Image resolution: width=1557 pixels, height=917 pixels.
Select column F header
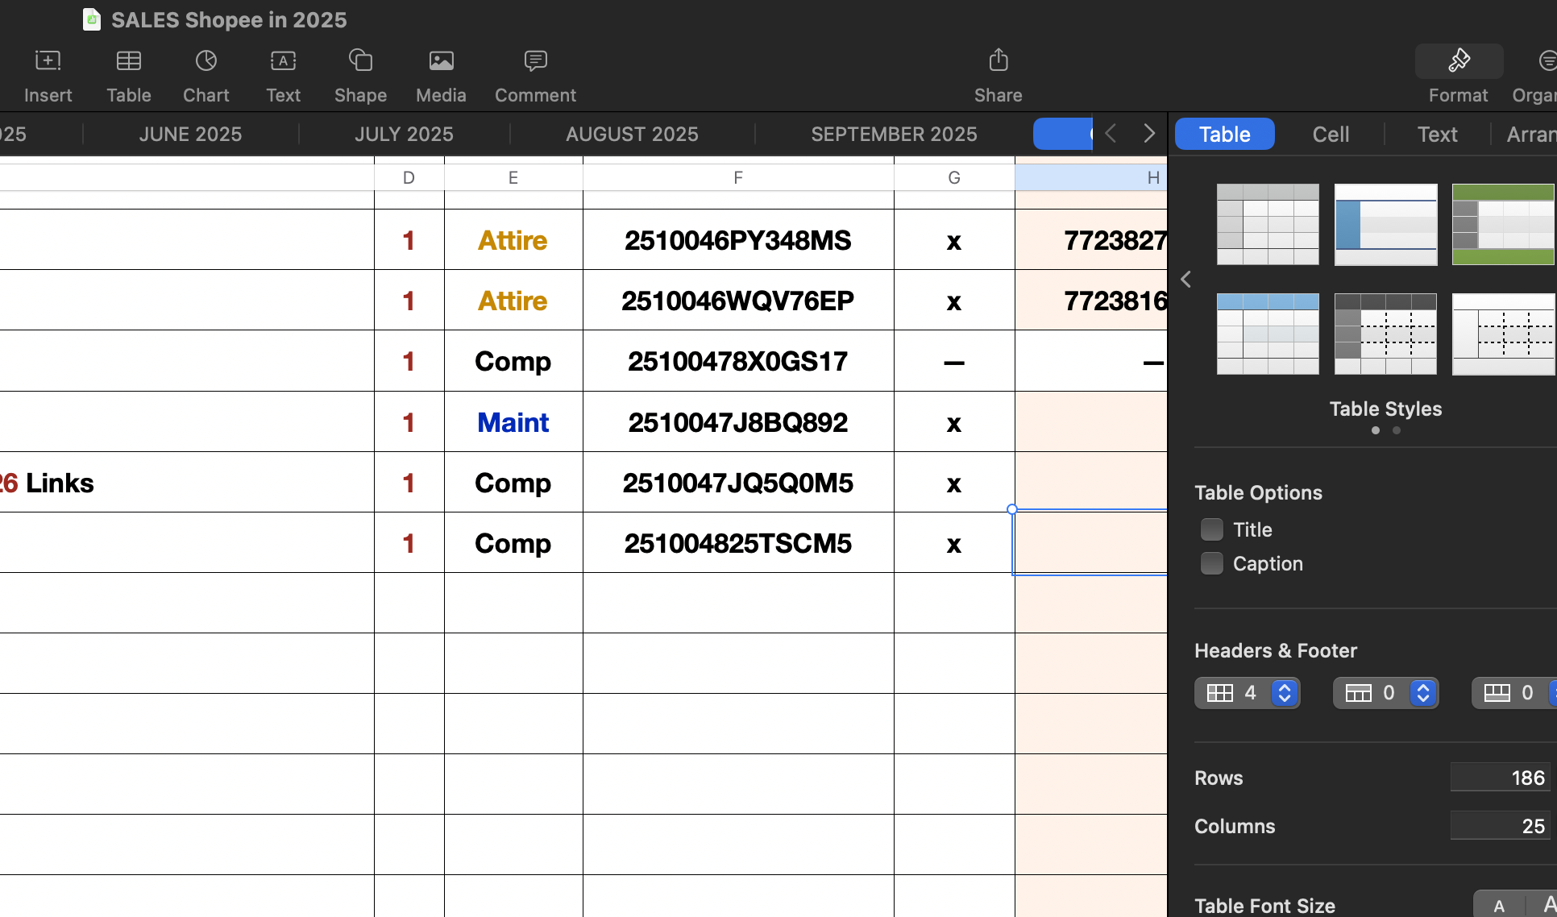[x=738, y=177]
